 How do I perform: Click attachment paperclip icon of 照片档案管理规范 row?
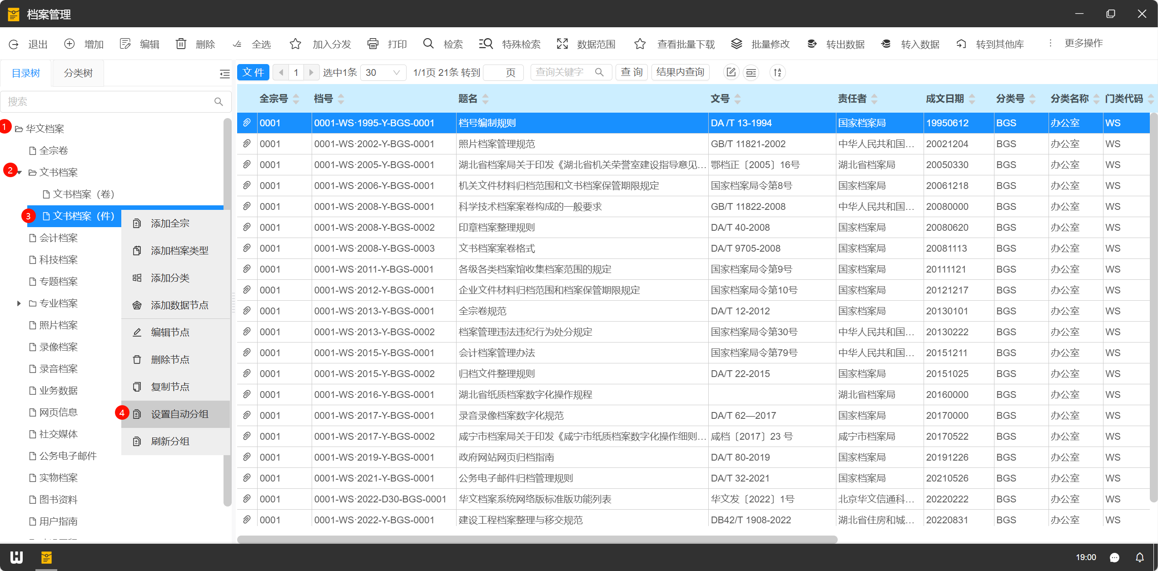tap(247, 144)
